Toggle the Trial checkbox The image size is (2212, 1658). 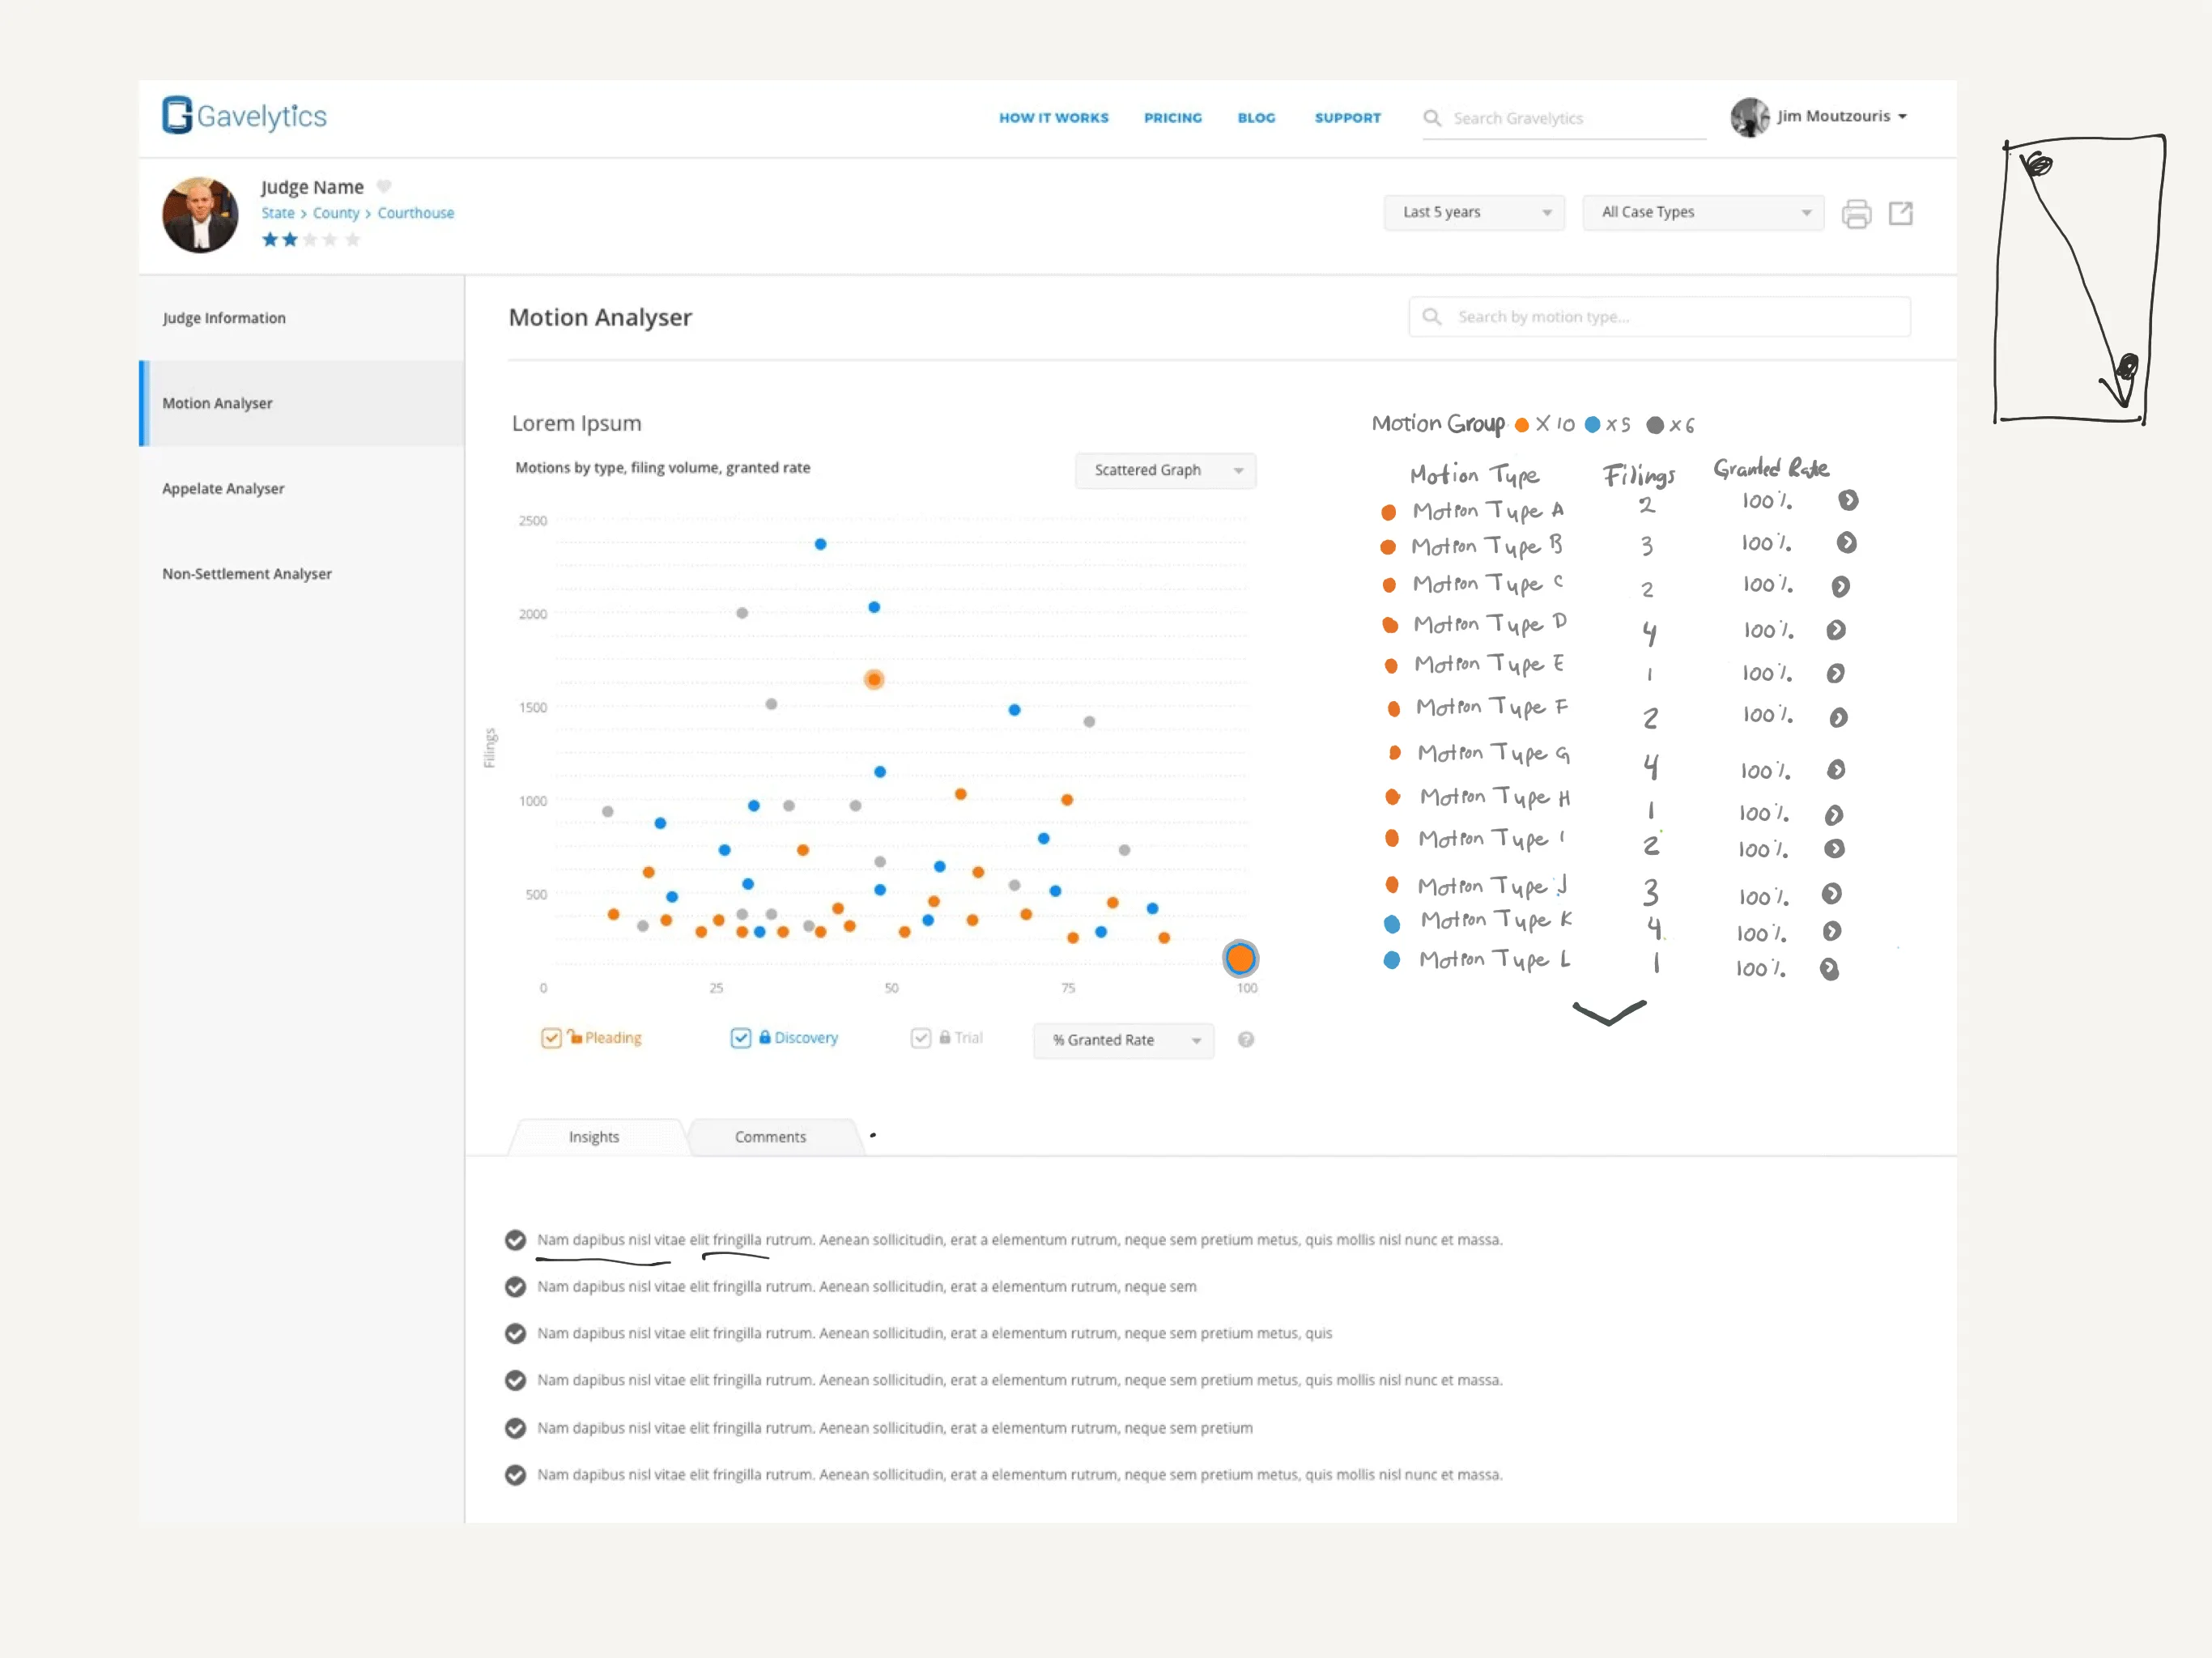tap(921, 1038)
